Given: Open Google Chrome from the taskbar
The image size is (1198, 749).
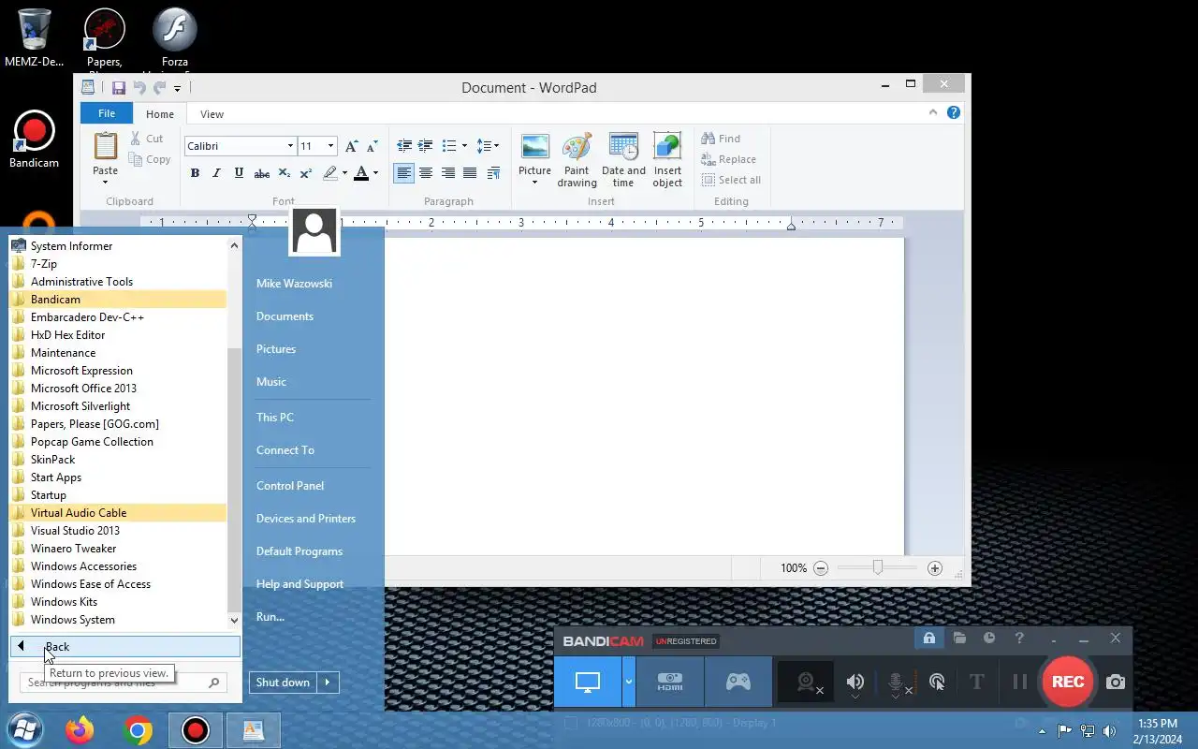Looking at the screenshot, I should click(x=138, y=729).
